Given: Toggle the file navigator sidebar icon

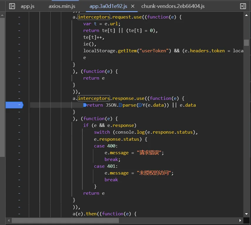Looking at the screenshot, I should (12, 6).
